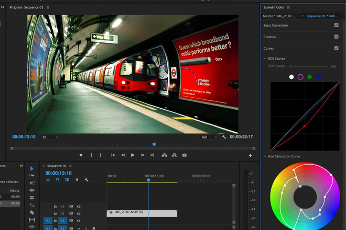The width and height of the screenshot is (346, 230).
Task: Click Lumetri Color panel tab
Action: tap(274, 7)
